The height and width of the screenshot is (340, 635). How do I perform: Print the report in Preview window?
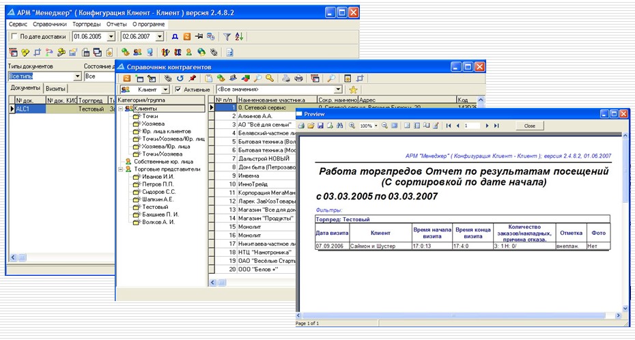301,126
